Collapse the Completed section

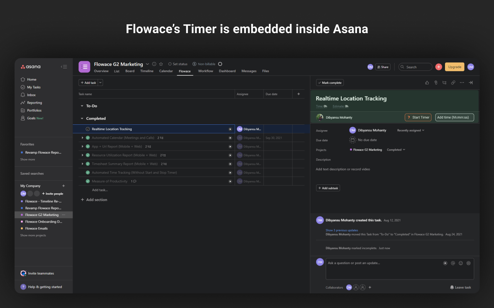point(82,119)
